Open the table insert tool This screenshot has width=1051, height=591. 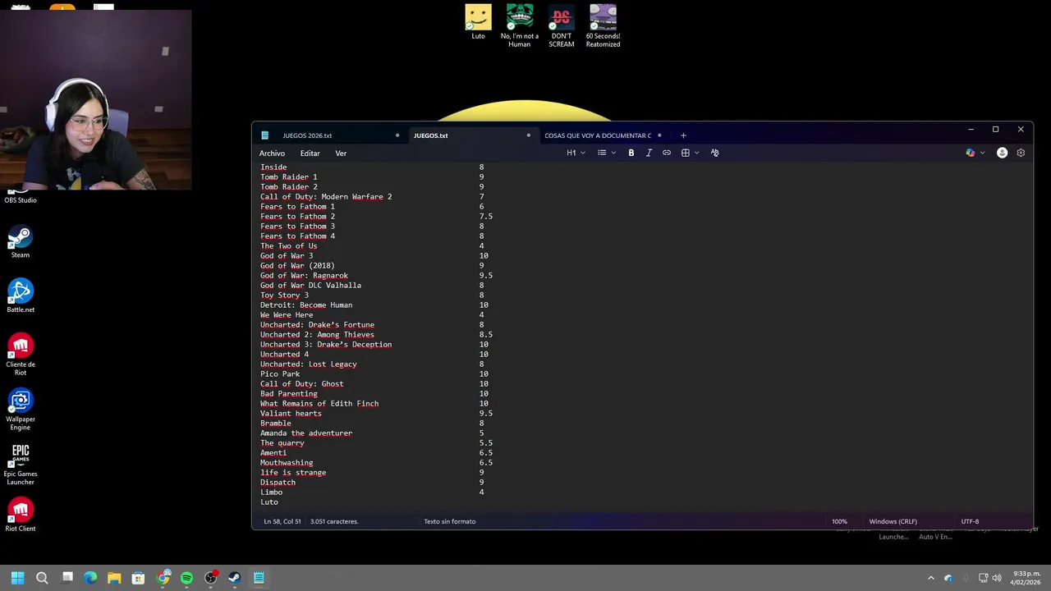coord(686,153)
